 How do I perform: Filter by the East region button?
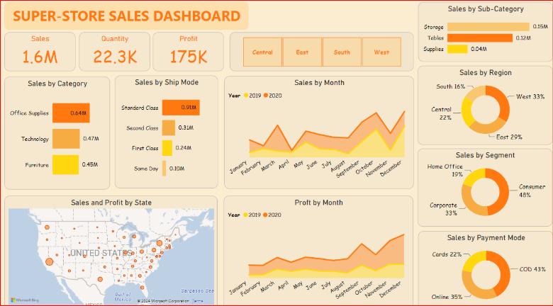[x=302, y=52]
